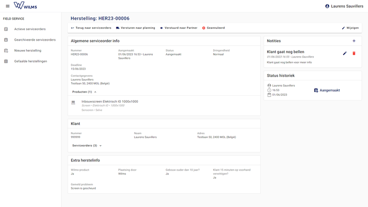The height and width of the screenshot is (207, 368).
Task: Click the Inbouwscreen product icon
Action: pos(73,103)
